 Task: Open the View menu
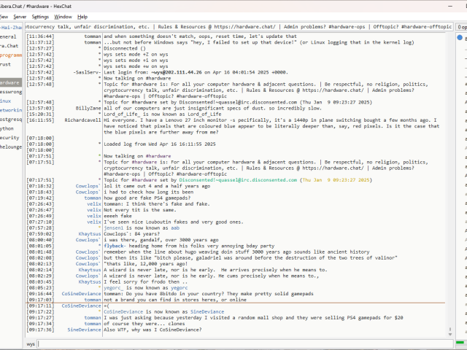[x=4, y=16]
